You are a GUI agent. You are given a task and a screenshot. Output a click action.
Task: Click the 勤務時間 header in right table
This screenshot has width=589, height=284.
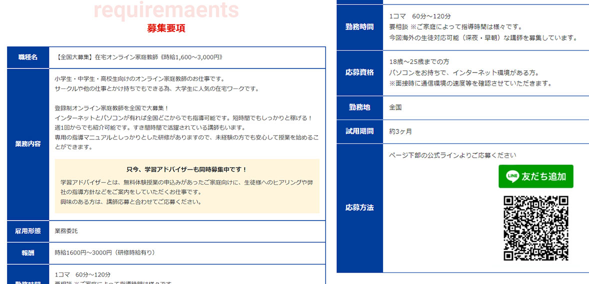point(359,27)
